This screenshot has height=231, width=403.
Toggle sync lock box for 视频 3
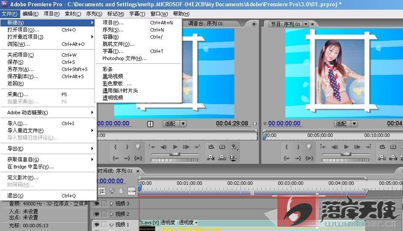tap(105, 204)
